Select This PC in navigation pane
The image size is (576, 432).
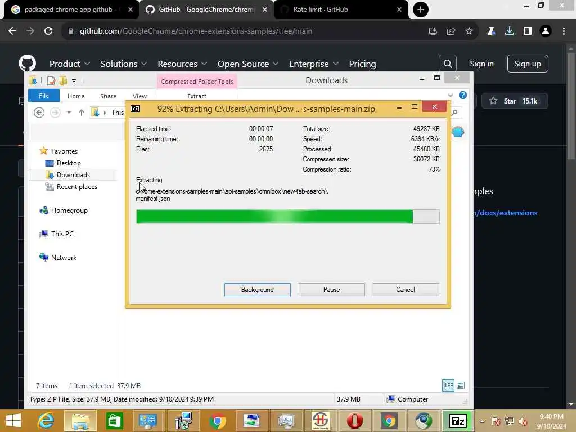(62, 233)
